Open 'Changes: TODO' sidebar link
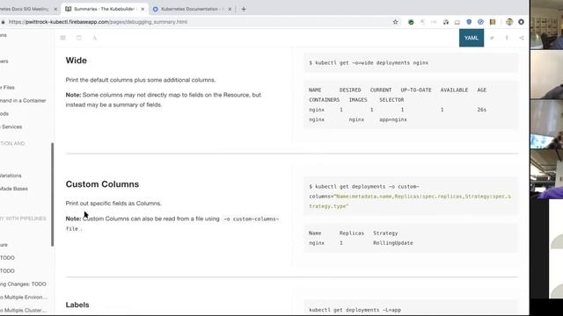 [x=24, y=284]
